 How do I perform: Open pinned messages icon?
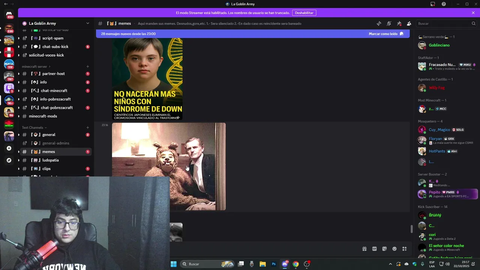[x=399, y=23]
